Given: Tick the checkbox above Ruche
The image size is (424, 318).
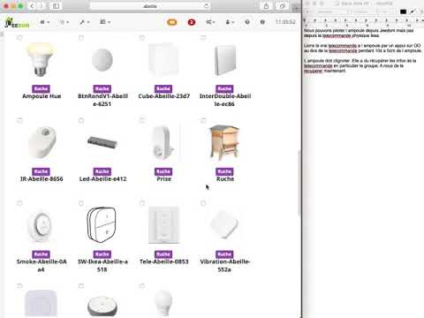Looking at the screenshot, I should click(x=203, y=120).
